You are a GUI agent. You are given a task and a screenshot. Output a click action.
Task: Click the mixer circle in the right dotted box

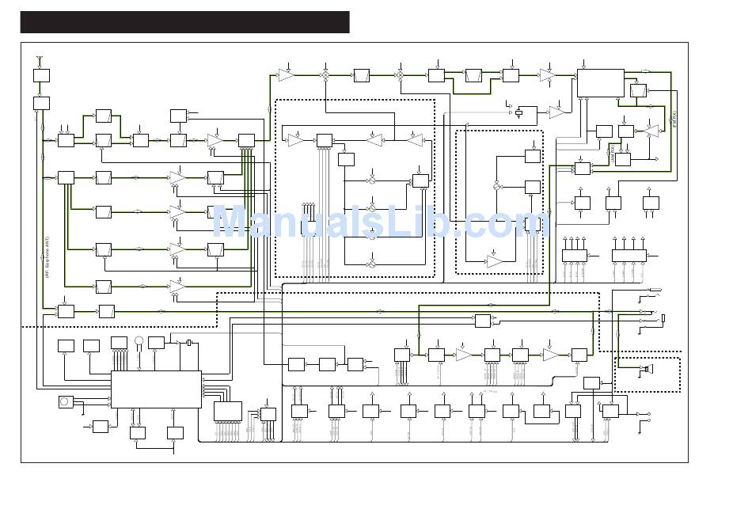pyautogui.click(x=497, y=187)
